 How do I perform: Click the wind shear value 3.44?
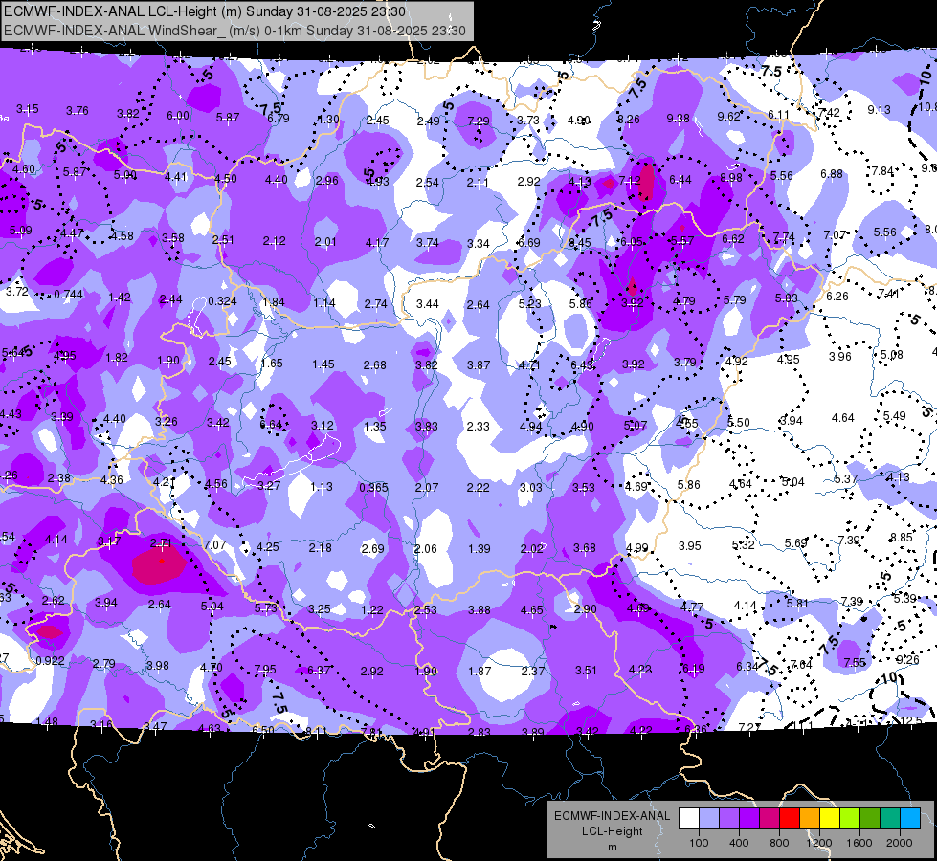[x=427, y=303]
